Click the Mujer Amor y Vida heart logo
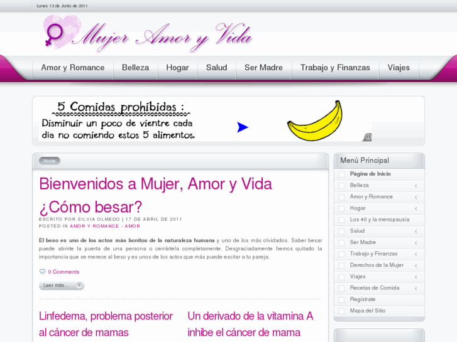This screenshot has width=457, height=342. pyautogui.click(x=62, y=32)
